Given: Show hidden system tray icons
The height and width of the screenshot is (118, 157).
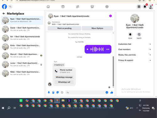Looking at the screenshot, I should pos(137,108).
